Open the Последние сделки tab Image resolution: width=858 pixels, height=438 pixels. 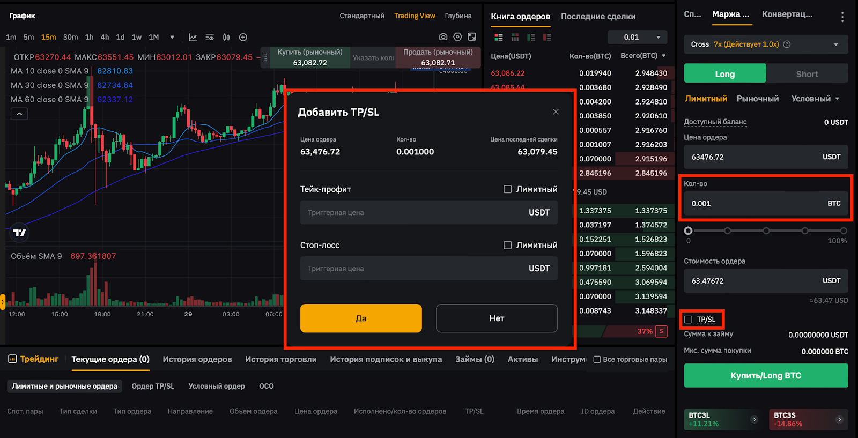(598, 17)
